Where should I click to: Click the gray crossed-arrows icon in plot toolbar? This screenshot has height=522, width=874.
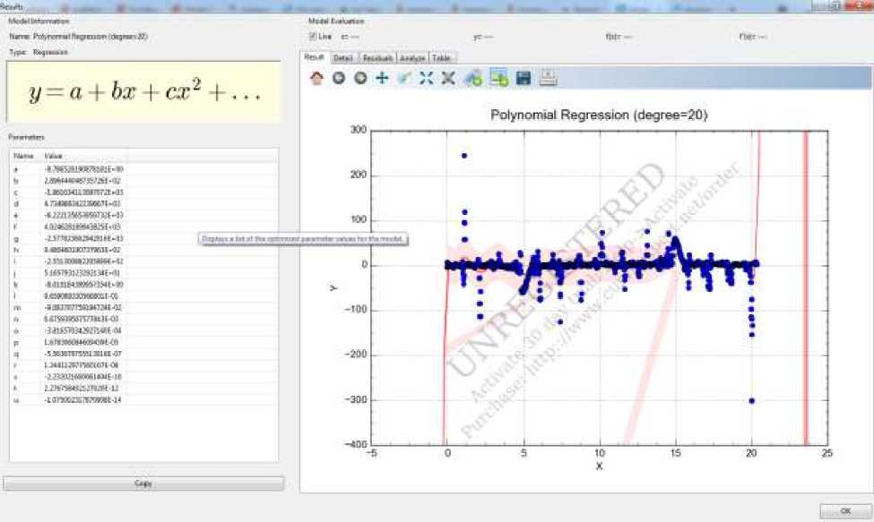pyautogui.click(x=448, y=79)
